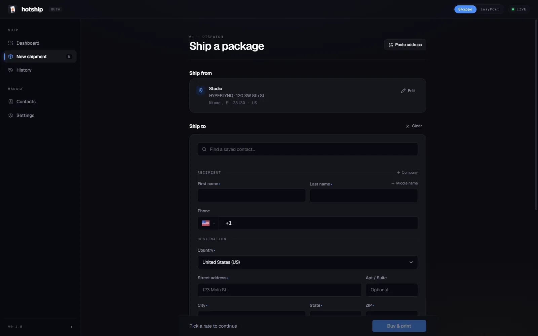Click the X icon next to Clear

pos(408,126)
